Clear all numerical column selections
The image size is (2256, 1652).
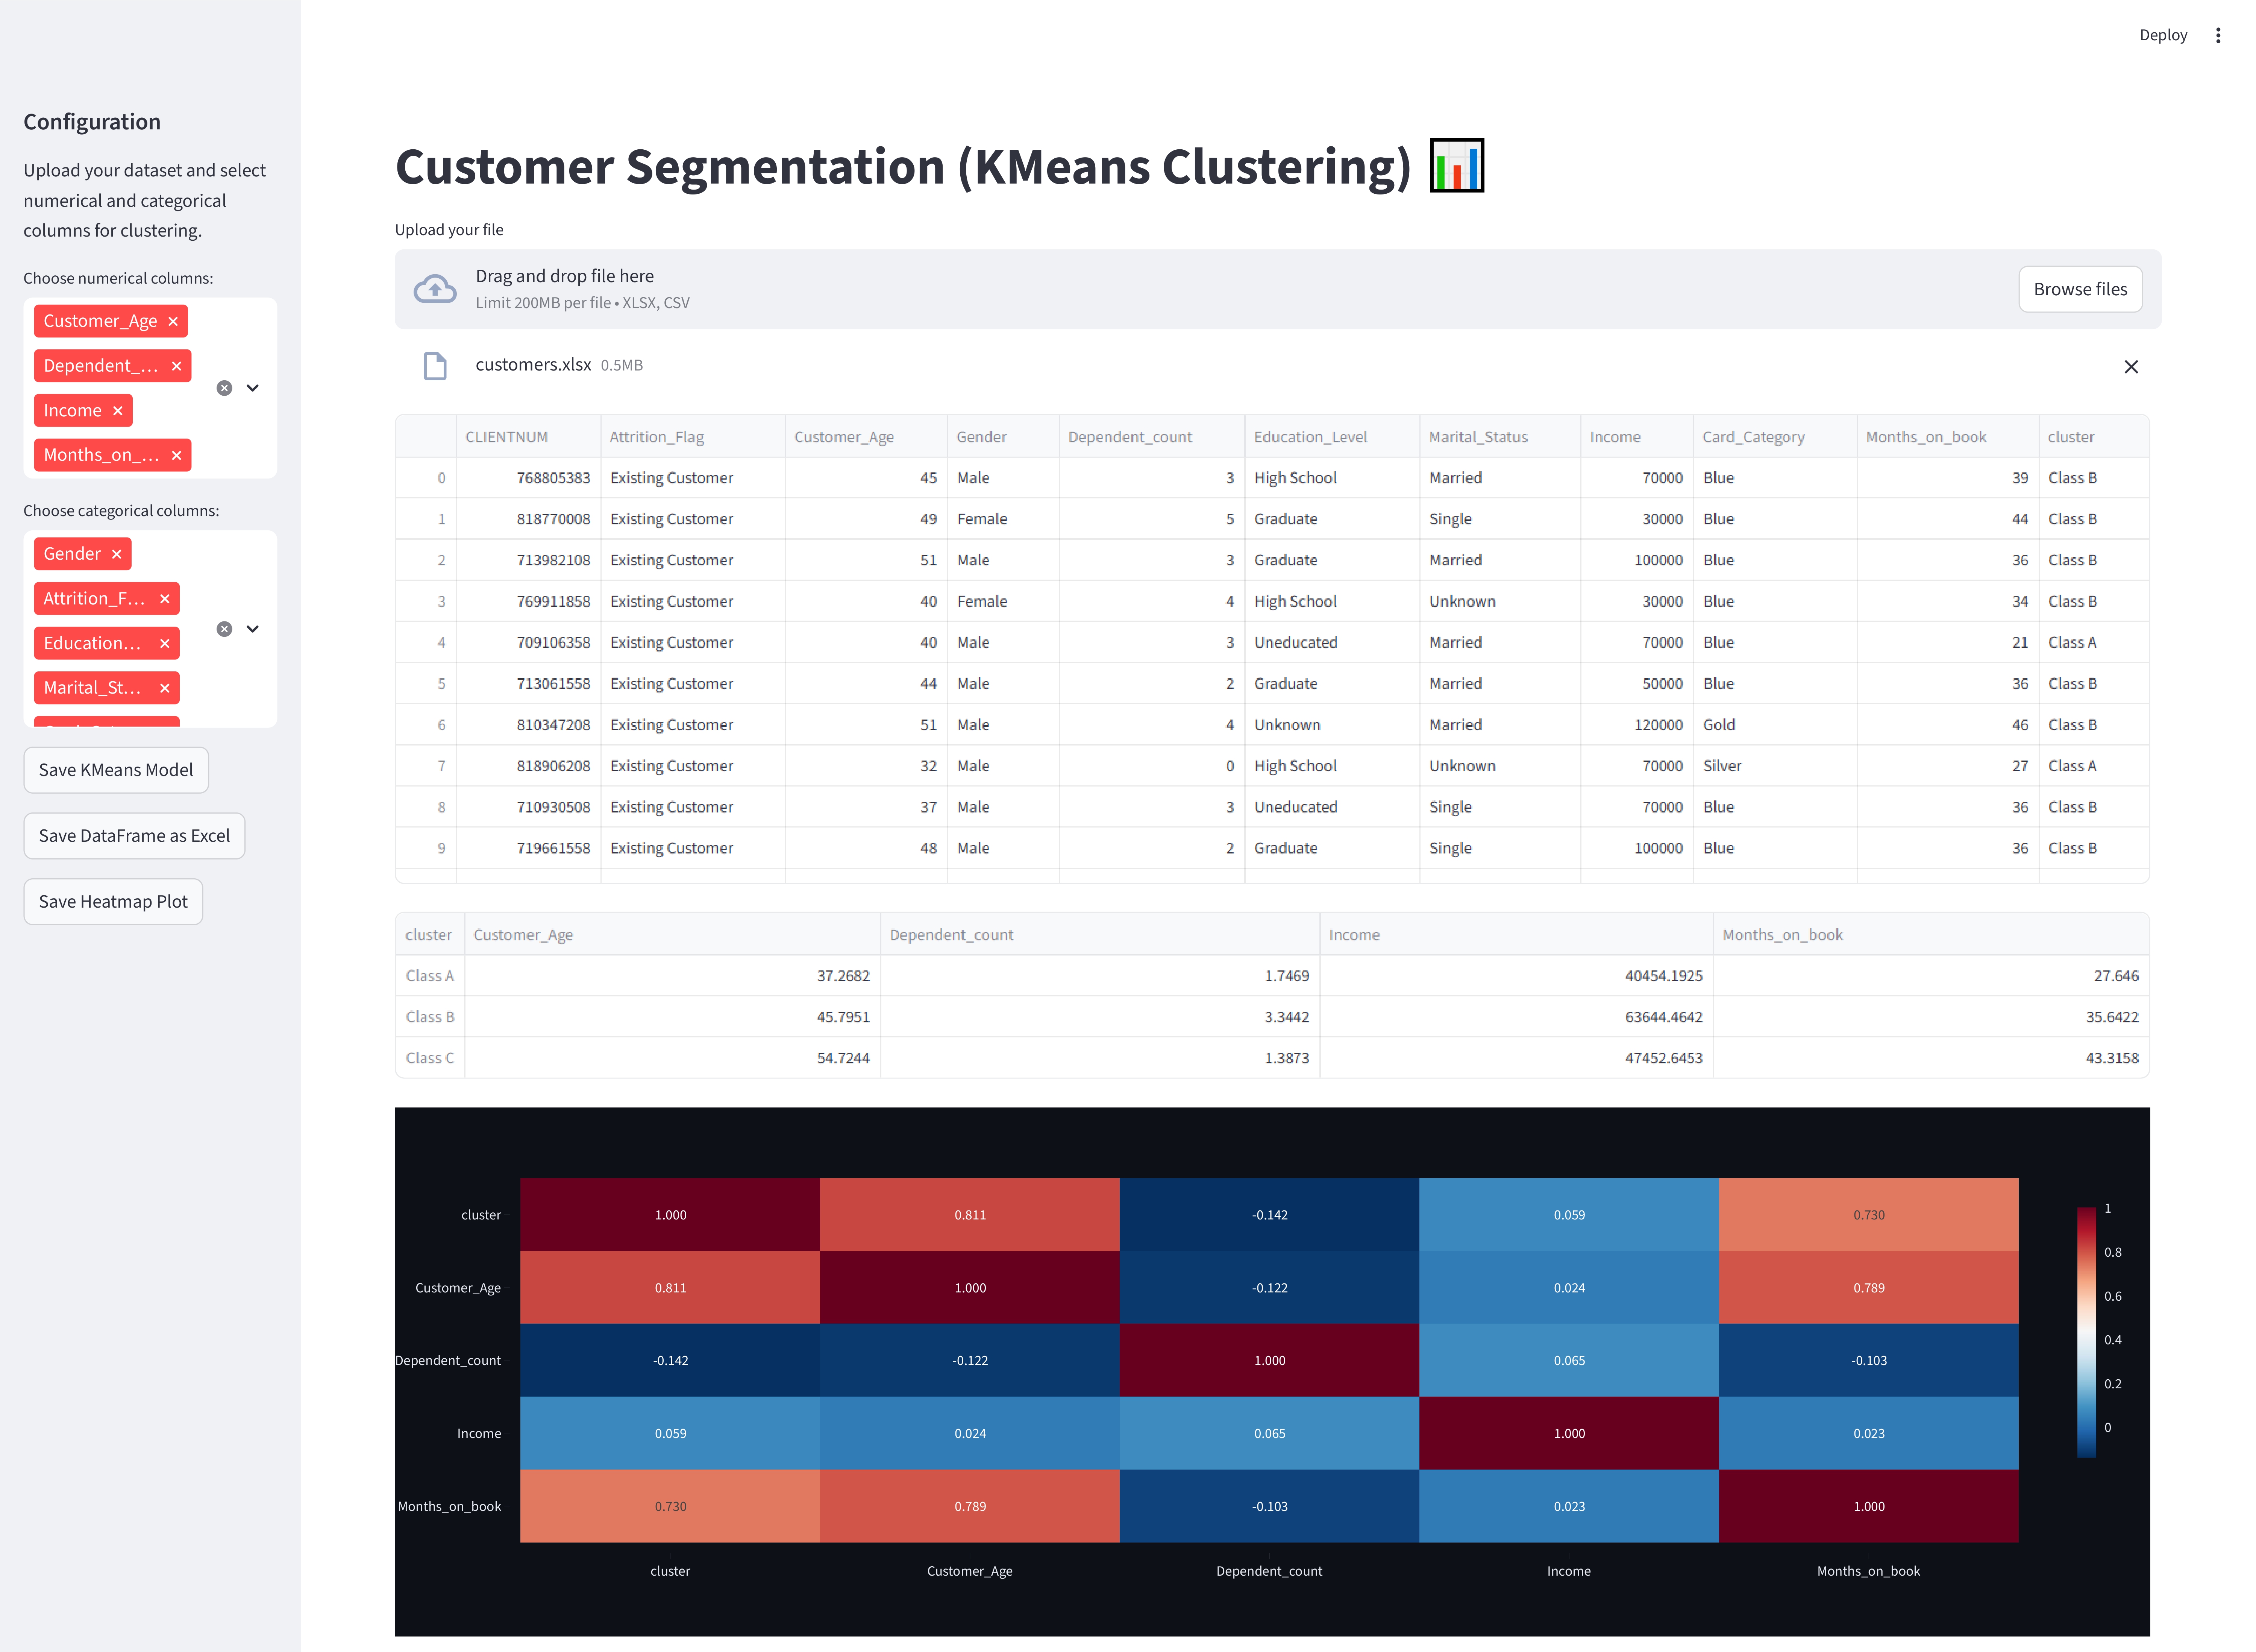pyautogui.click(x=224, y=388)
